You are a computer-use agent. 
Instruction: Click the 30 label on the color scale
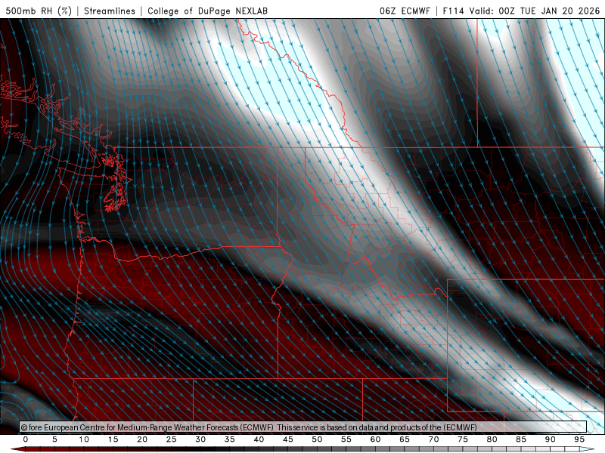point(200,439)
